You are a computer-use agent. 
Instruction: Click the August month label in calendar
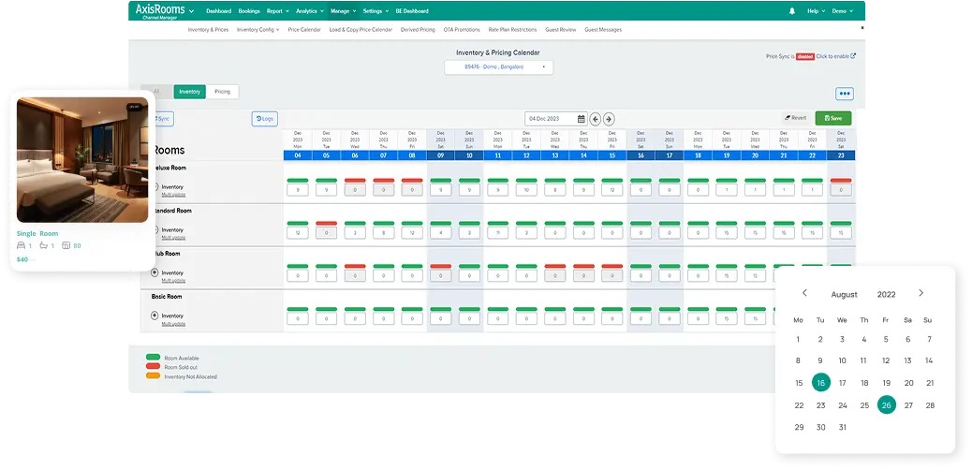tap(845, 295)
